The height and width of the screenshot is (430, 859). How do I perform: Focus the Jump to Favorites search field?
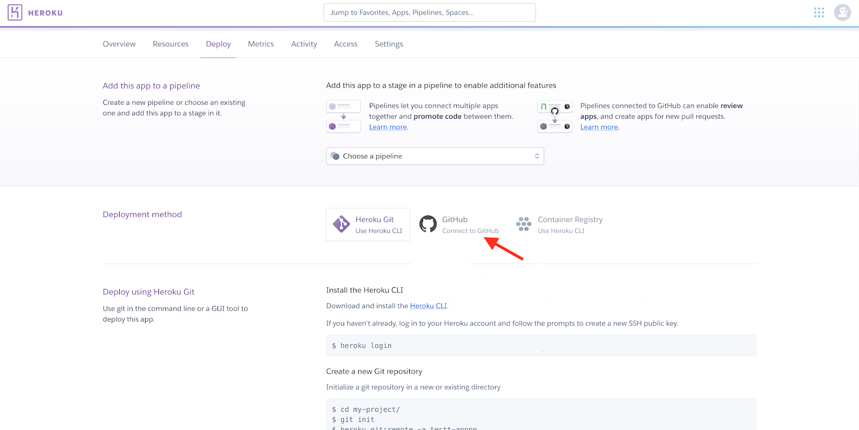pyautogui.click(x=429, y=12)
